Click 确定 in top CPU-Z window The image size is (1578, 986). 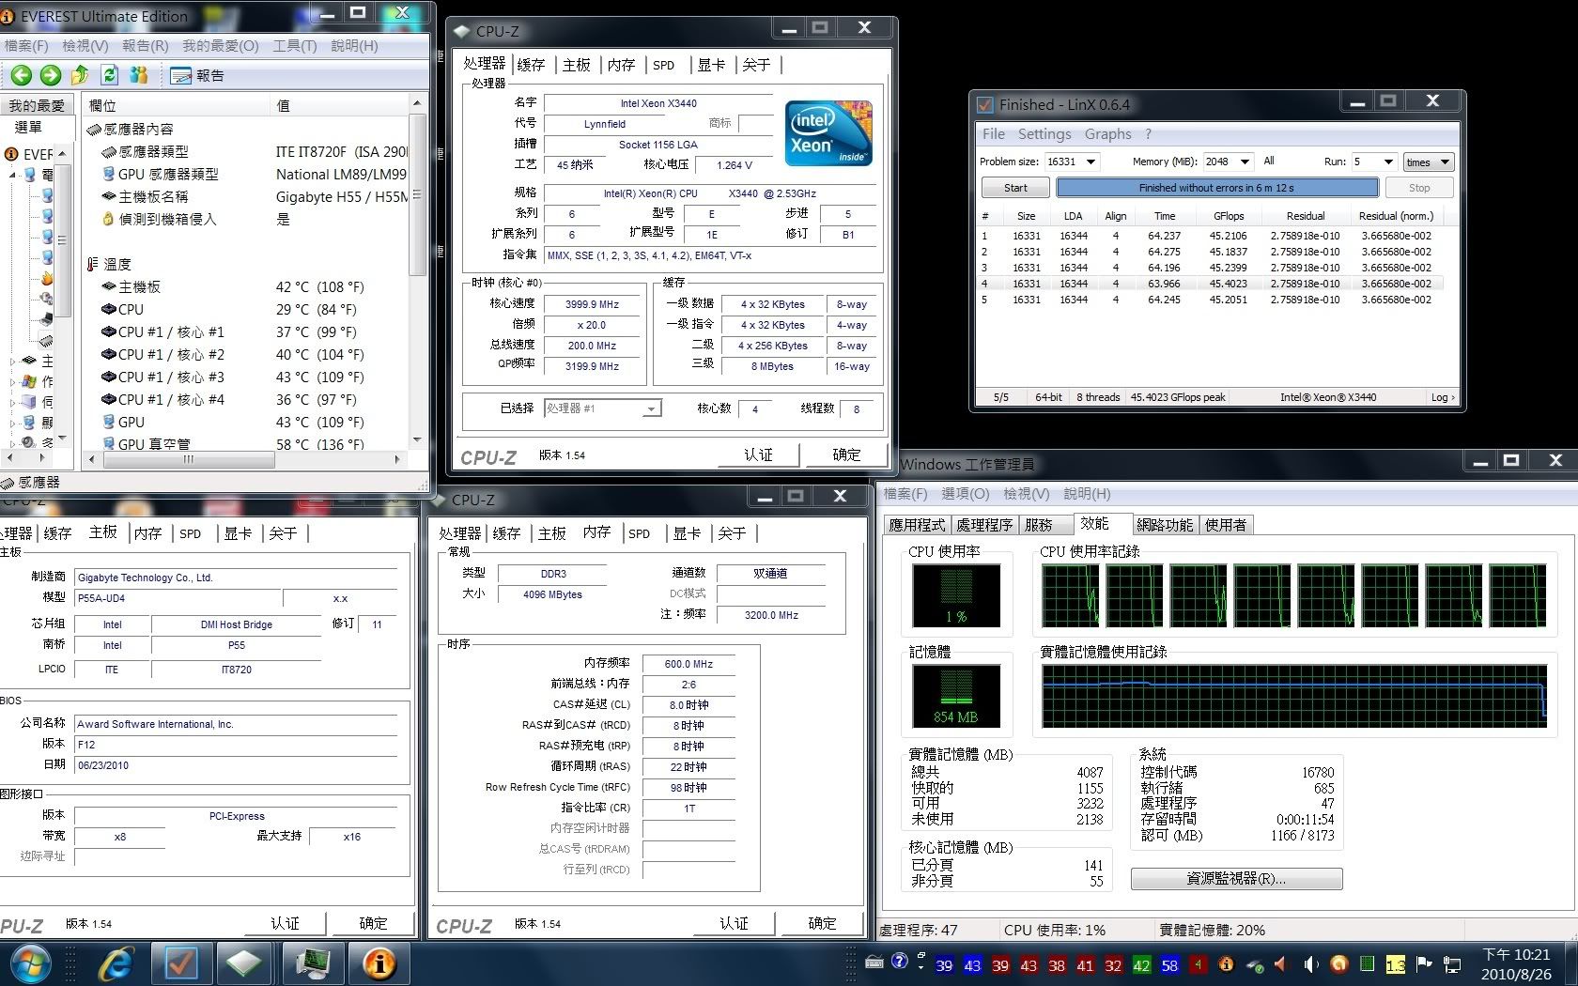pos(846,454)
